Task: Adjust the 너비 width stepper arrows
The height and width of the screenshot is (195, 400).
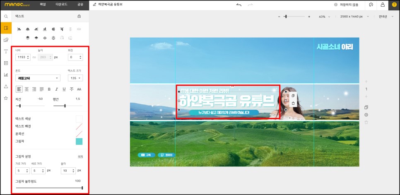Action: point(28,58)
